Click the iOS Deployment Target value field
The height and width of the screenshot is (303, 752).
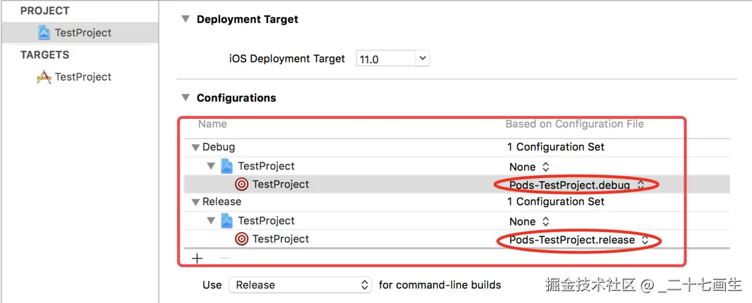386,59
